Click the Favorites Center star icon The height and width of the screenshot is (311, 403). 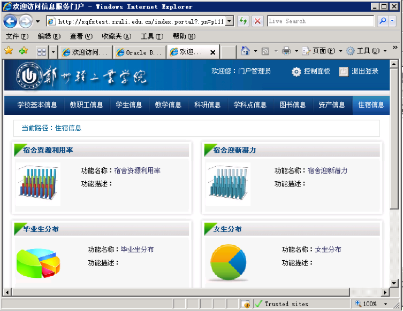(9, 50)
